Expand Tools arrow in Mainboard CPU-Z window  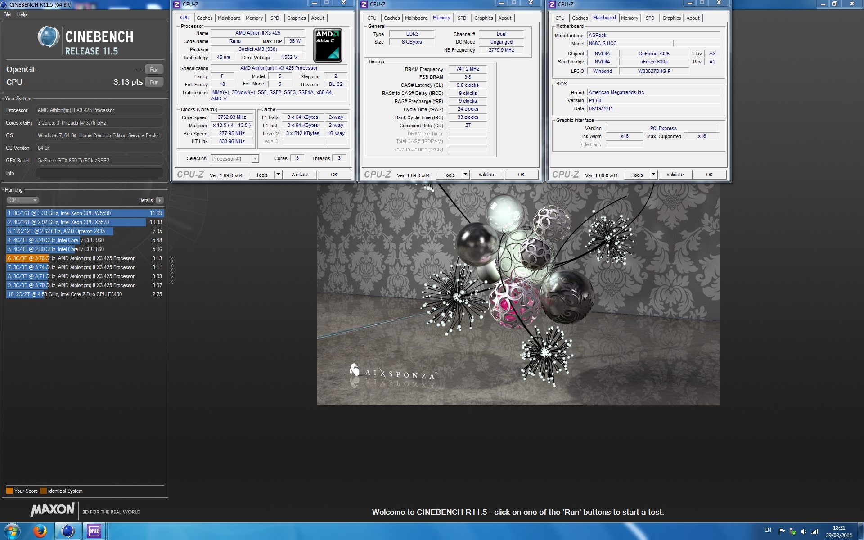pyautogui.click(x=653, y=175)
